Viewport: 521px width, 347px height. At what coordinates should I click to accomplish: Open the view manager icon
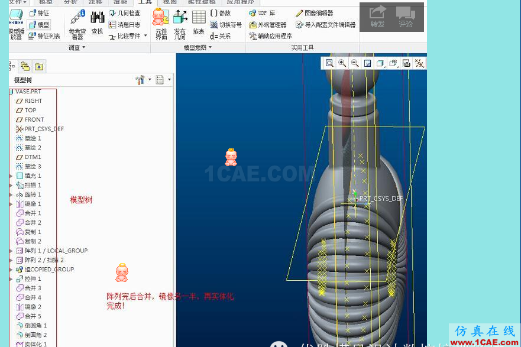[406, 63]
